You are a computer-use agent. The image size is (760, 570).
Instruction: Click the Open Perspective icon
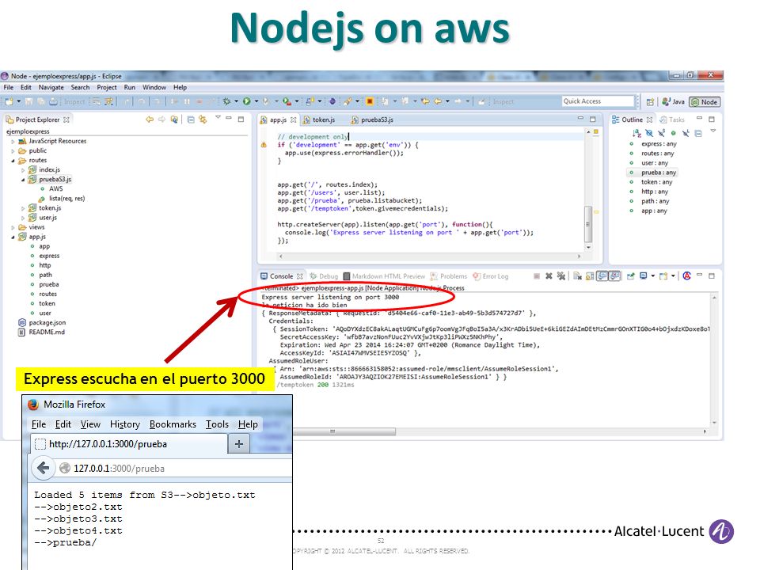[x=650, y=102]
